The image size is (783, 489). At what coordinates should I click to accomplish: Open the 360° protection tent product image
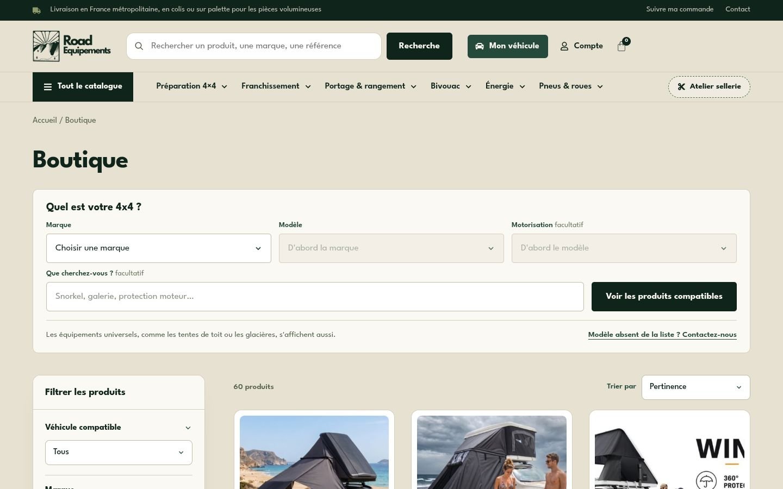click(x=669, y=452)
